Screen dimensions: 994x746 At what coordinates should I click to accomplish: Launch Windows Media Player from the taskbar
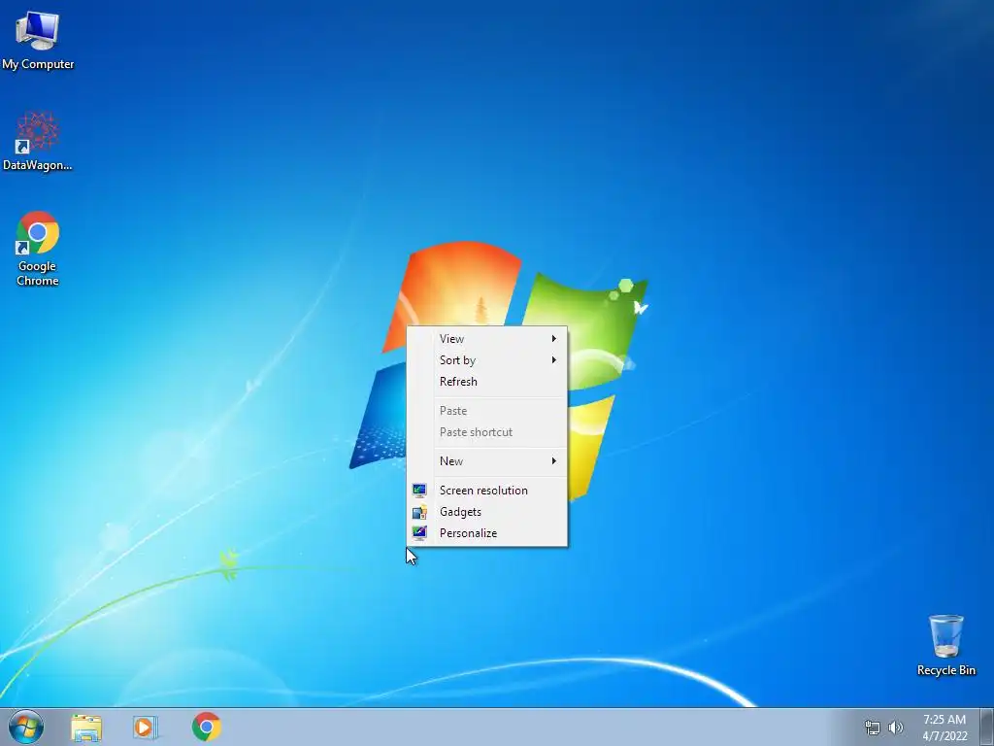pyautogui.click(x=146, y=727)
